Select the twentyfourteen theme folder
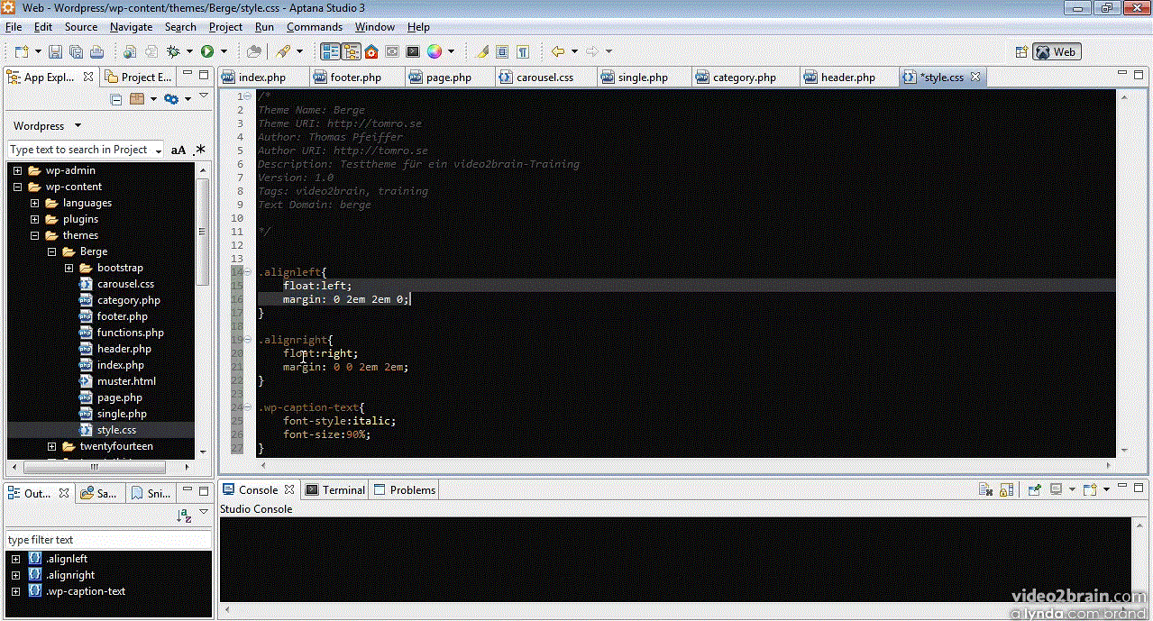 116,446
